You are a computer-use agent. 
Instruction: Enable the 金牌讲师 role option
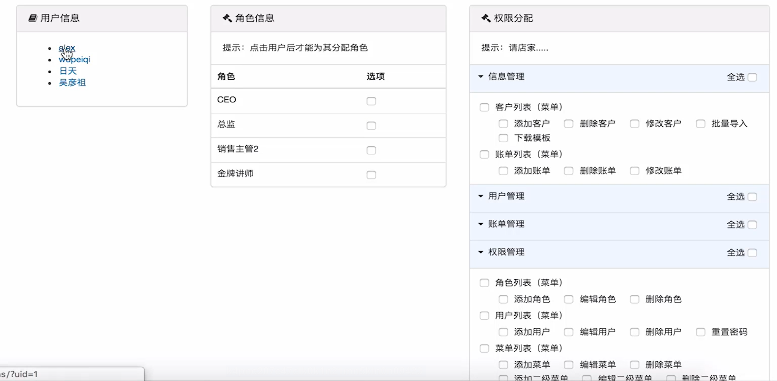click(371, 175)
